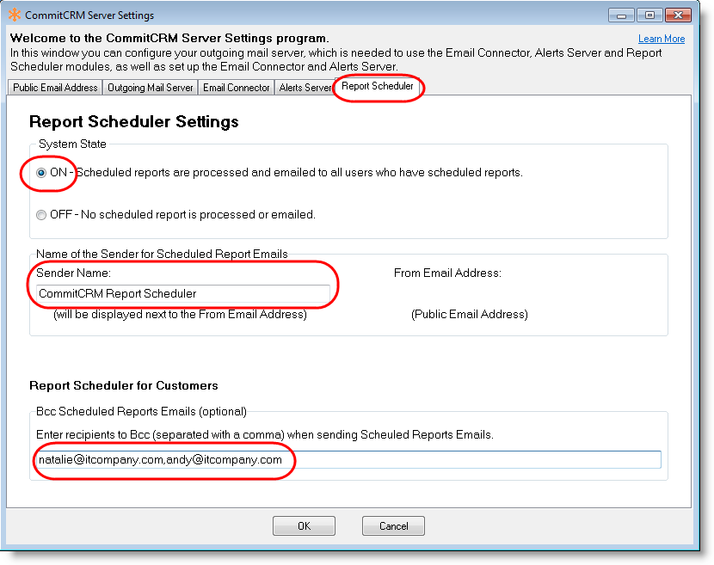Click the From Email Address label
The image size is (714, 565).
coord(447,273)
